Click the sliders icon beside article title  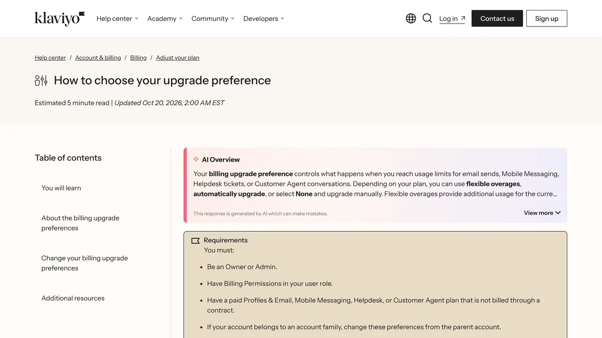click(41, 80)
